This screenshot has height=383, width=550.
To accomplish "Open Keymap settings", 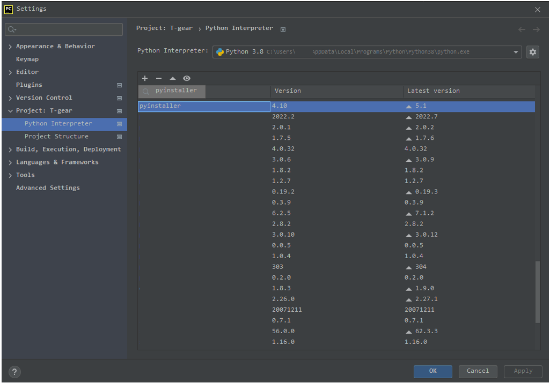I will tap(27, 59).
